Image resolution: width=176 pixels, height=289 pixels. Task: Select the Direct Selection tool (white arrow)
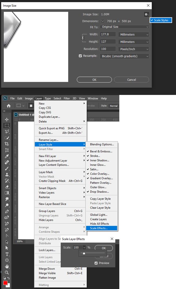7,248
